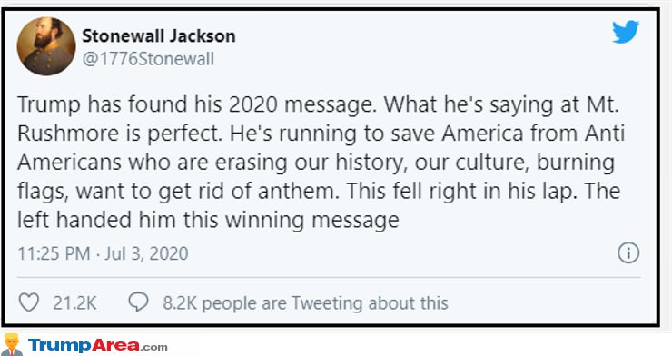Open replies via speech bubble icon
672x356 pixels.
click(138, 302)
